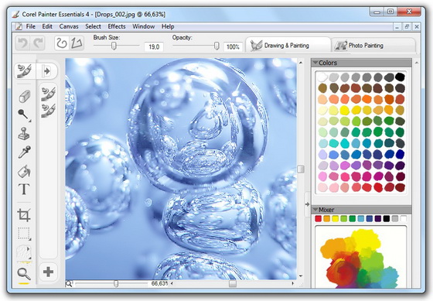Viewport: 433px width, 301px height.
Task: Click the plus button below brush strip
Action: point(48,272)
